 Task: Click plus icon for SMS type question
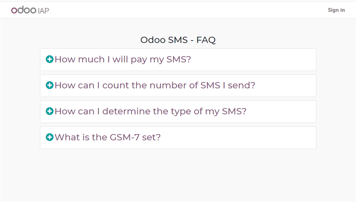[x=49, y=111]
